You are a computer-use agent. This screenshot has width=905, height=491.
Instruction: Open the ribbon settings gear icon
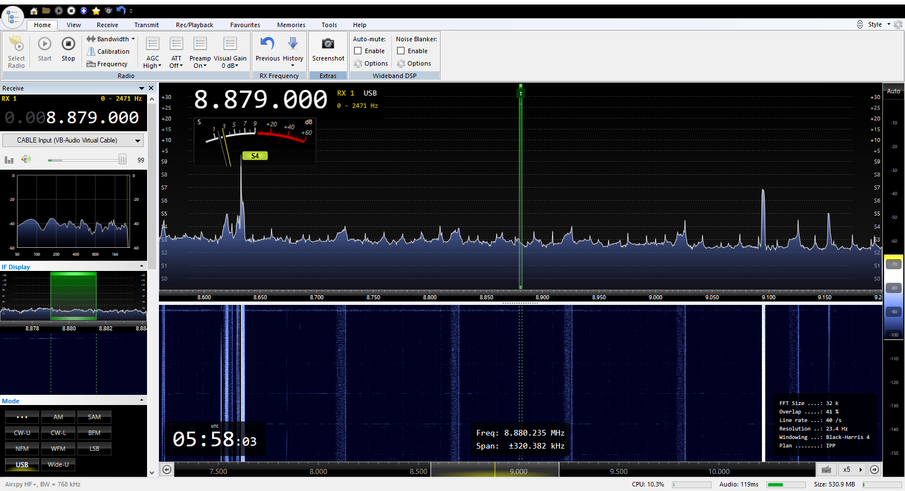click(x=898, y=24)
